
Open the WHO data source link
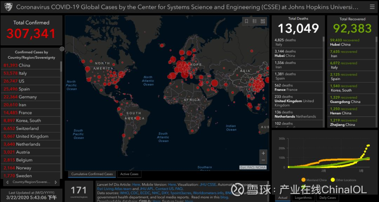125,193
